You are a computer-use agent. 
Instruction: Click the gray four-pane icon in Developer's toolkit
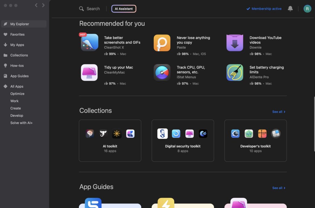point(276,134)
